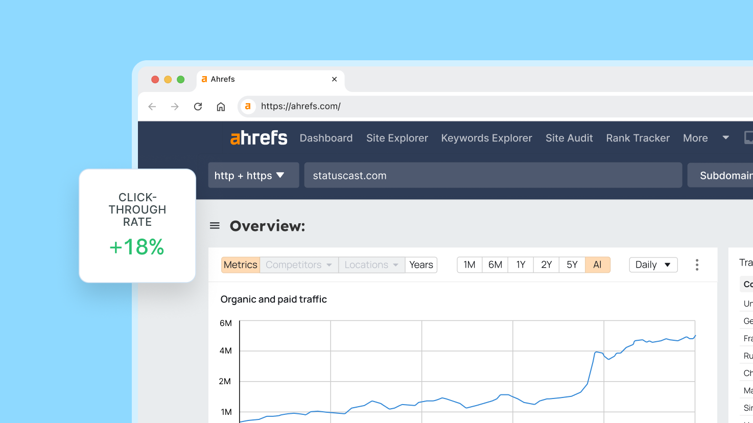Click the browser home icon
The width and height of the screenshot is (753, 423).
(221, 106)
